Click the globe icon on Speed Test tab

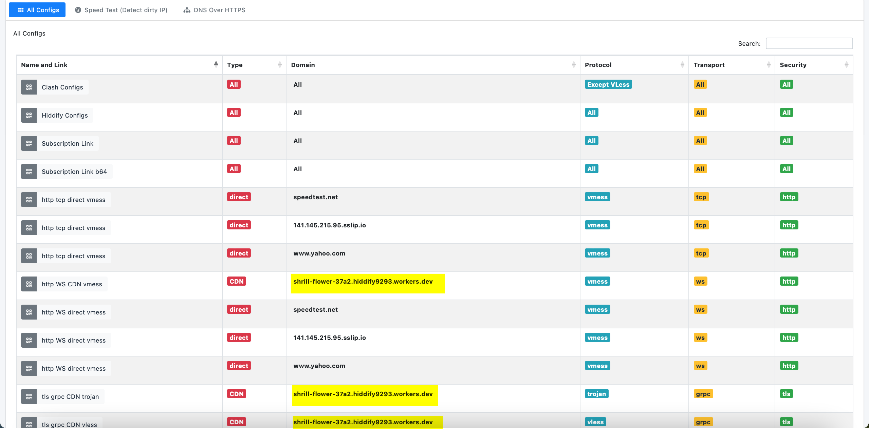point(78,10)
